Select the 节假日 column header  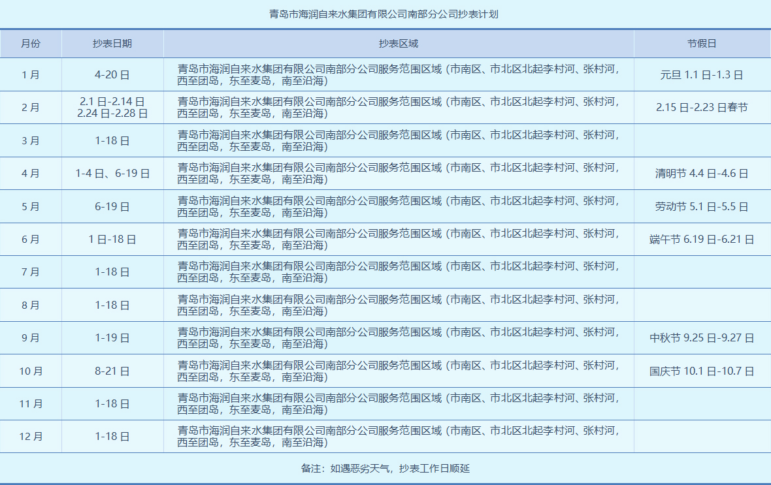point(701,42)
